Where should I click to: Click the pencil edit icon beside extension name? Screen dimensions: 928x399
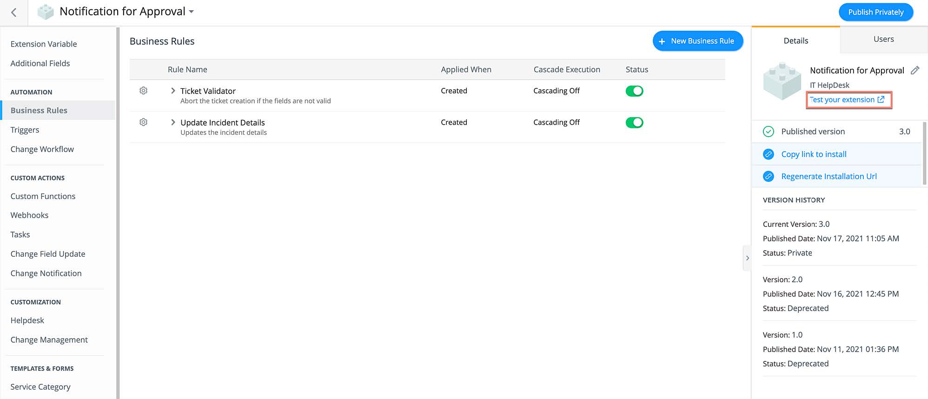tap(915, 70)
